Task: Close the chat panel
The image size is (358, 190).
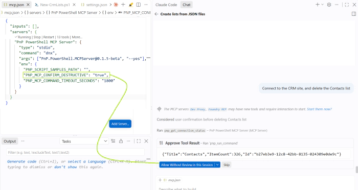Action: coord(354,5)
